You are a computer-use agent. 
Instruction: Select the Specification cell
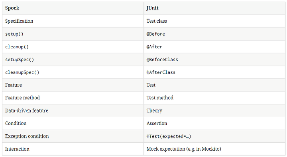coord(73,21)
